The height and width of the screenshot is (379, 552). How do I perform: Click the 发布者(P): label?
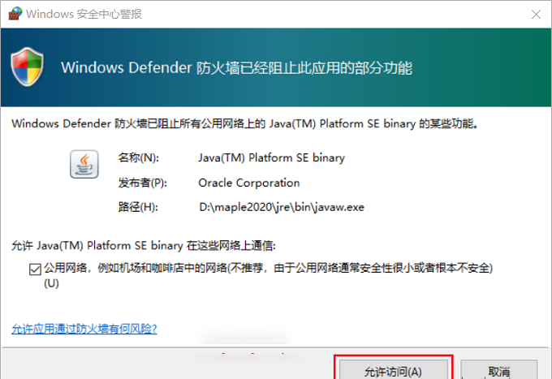click(142, 183)
